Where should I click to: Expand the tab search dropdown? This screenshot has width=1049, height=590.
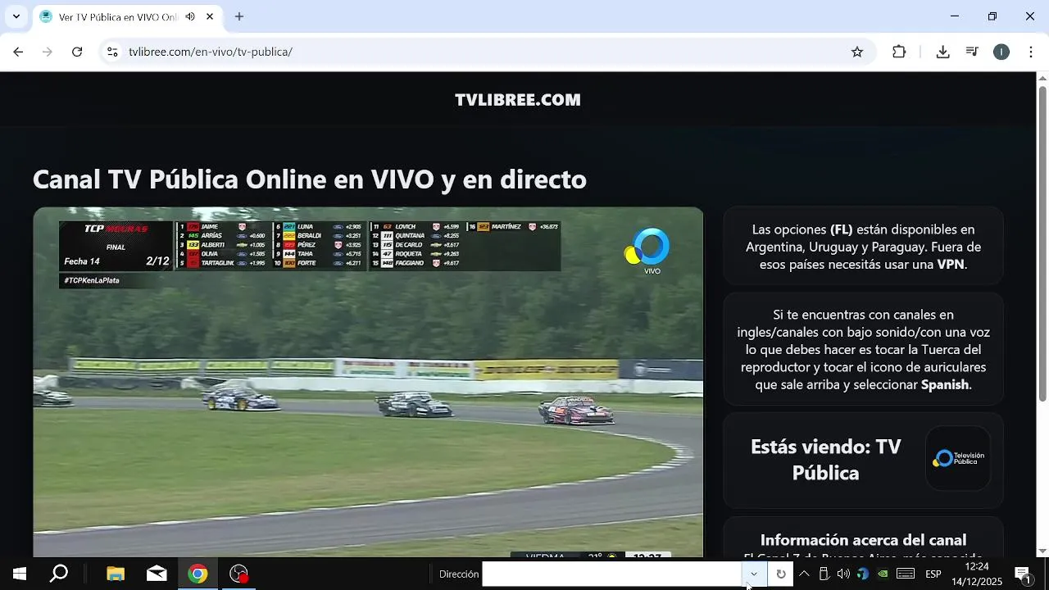[x=16, y=16]
